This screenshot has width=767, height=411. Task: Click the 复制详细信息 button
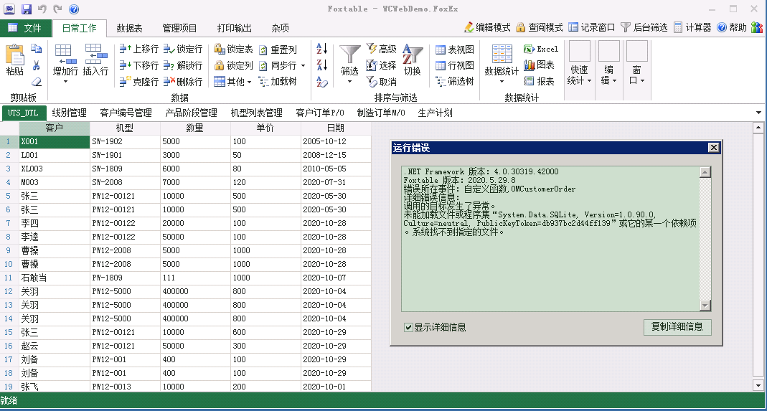click(677, 327)
